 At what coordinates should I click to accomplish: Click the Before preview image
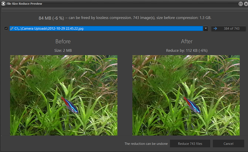[x=64, y=95]
